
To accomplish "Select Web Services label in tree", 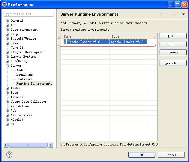I will click(21, 115).
